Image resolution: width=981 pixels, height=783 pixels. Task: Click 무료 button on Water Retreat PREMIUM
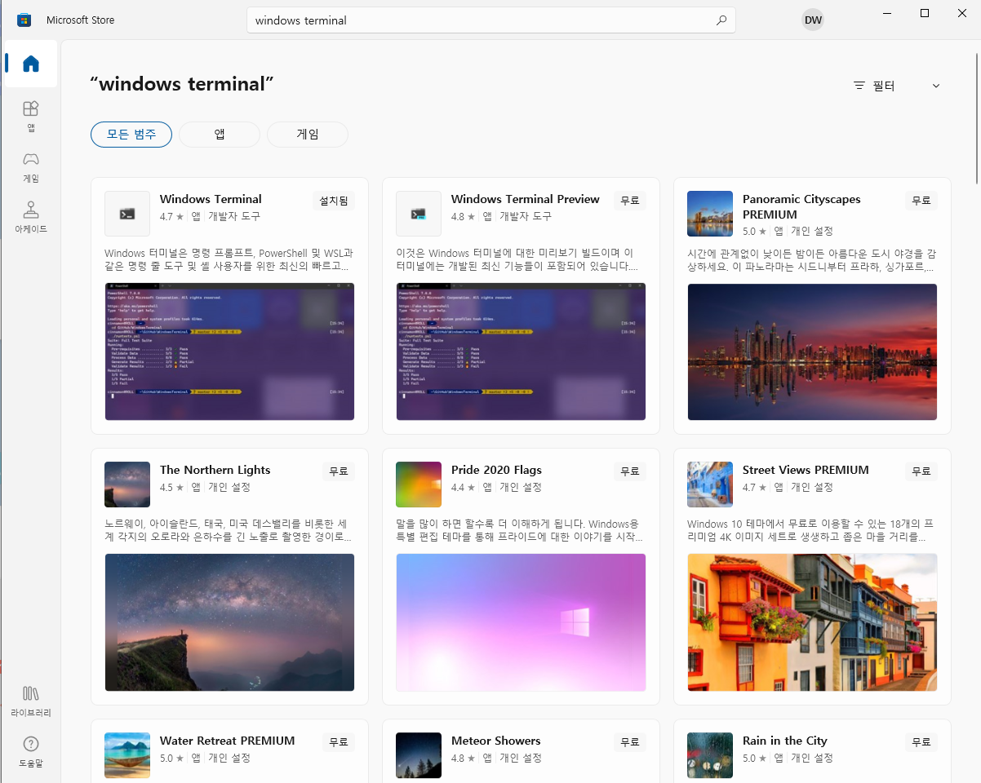click(x=338, y=742)
